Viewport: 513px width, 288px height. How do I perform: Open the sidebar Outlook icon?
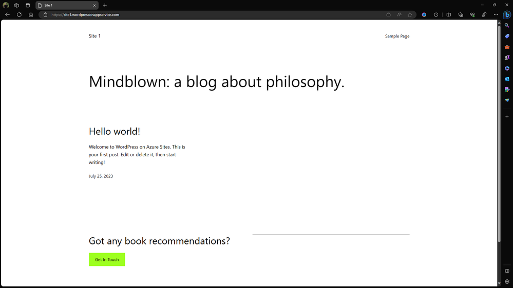click(x=507, y=79)
